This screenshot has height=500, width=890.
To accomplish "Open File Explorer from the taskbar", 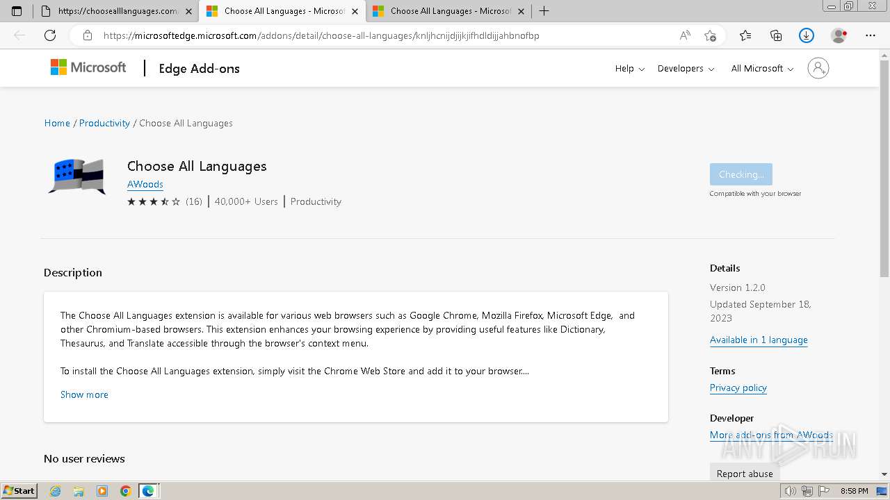I will coord(79,491).
